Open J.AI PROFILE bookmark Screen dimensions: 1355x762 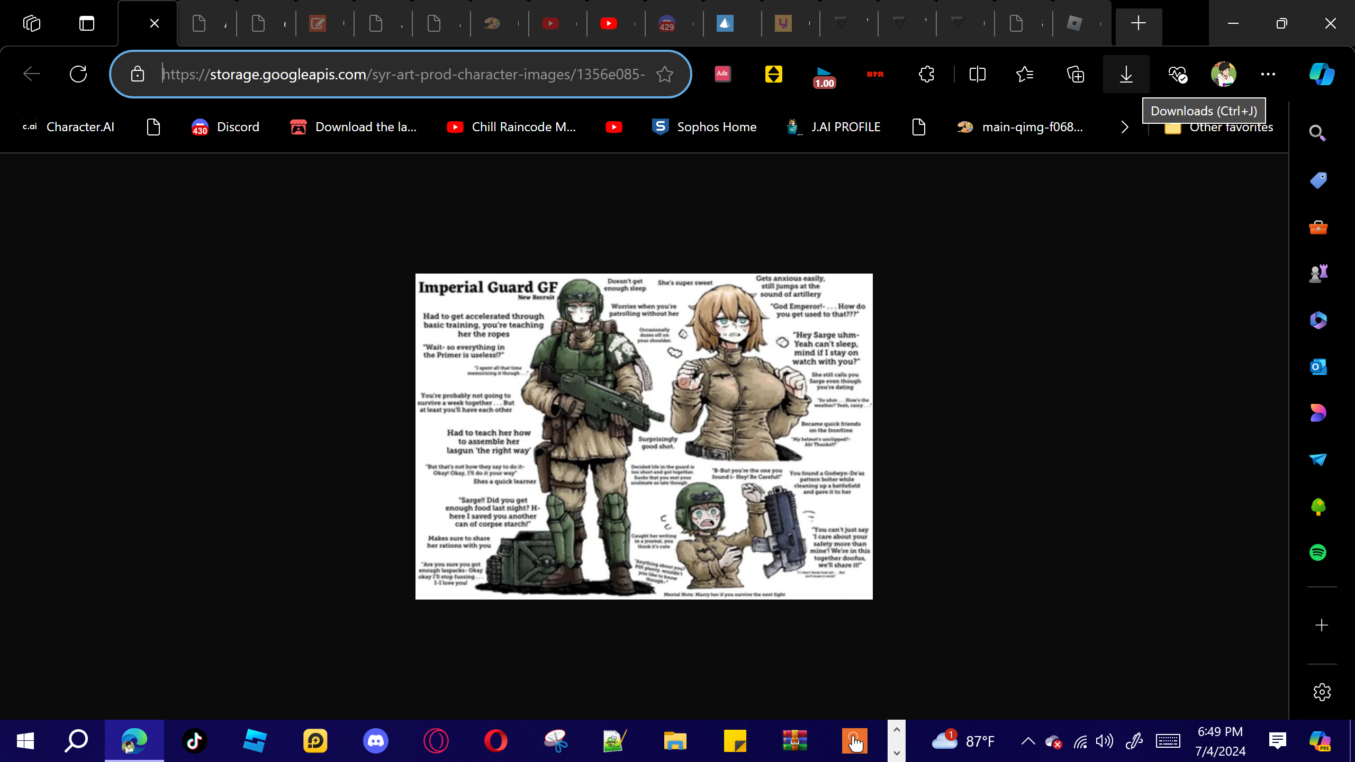pyautogui.click(x=834, y=127)
